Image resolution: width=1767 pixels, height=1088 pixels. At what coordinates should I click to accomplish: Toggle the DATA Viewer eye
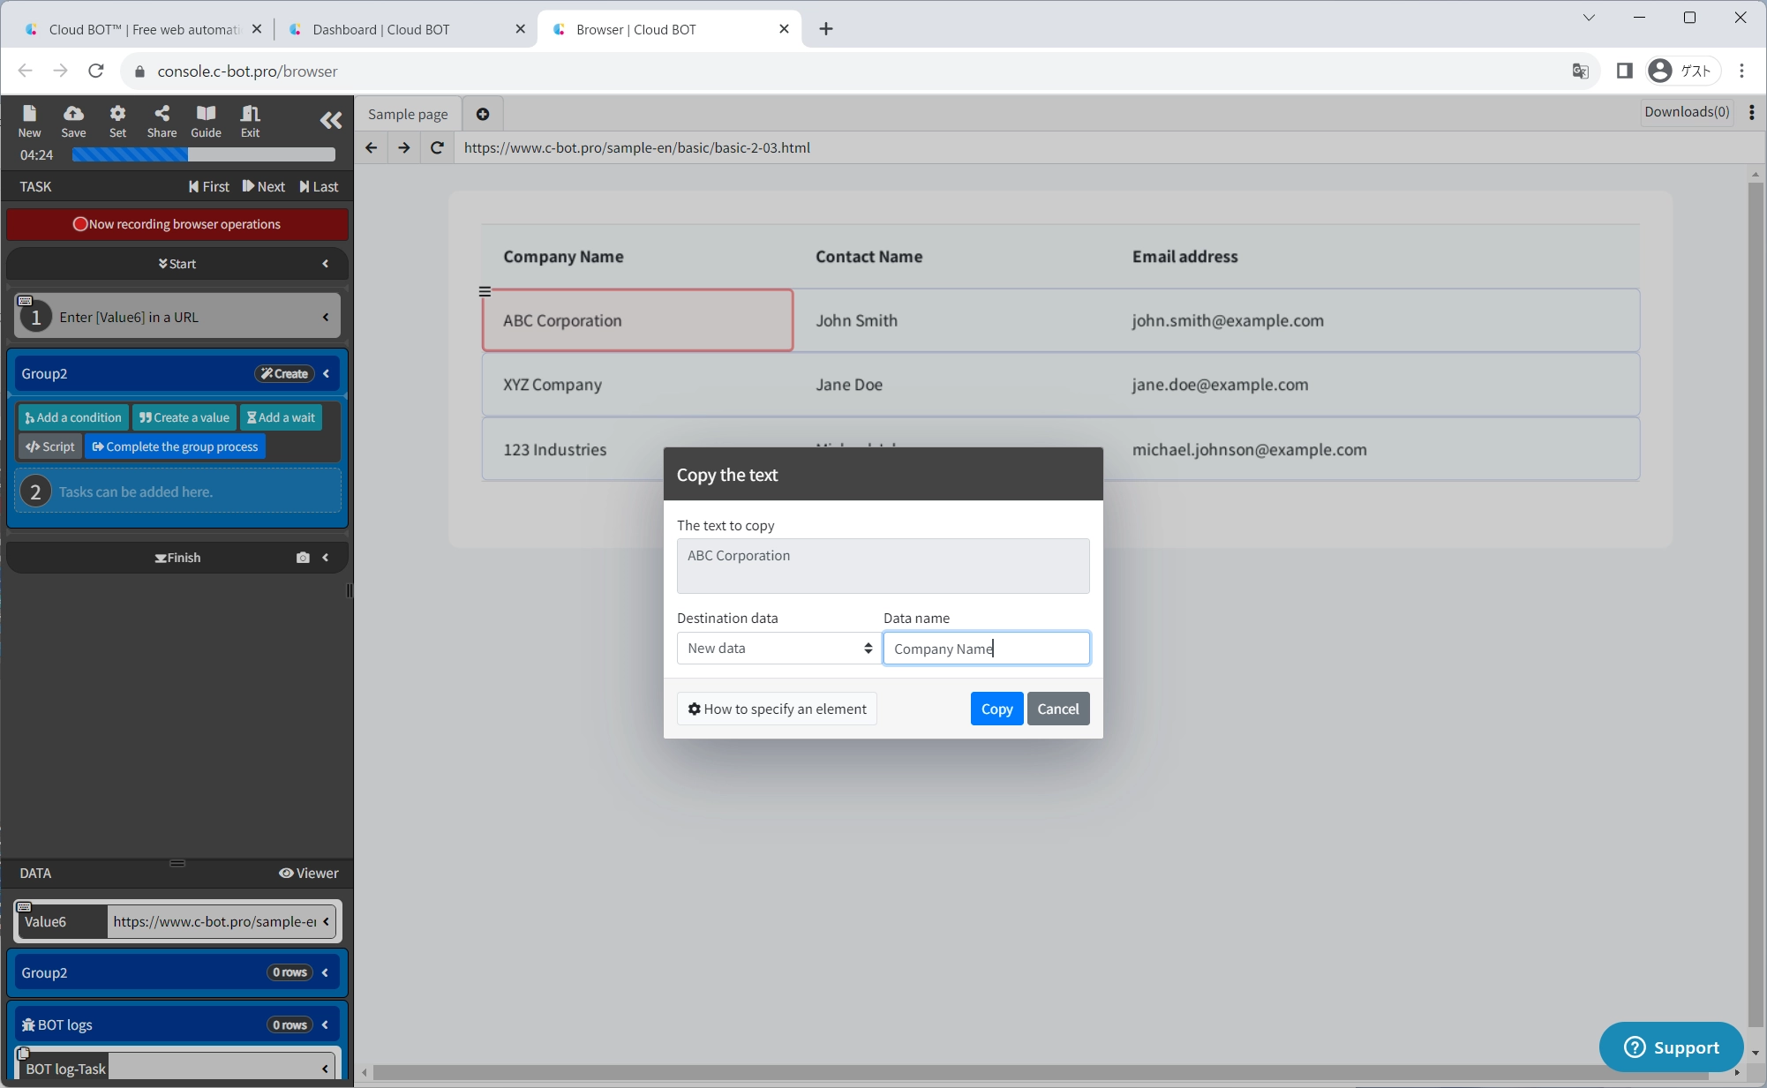(x=309, y=873)
